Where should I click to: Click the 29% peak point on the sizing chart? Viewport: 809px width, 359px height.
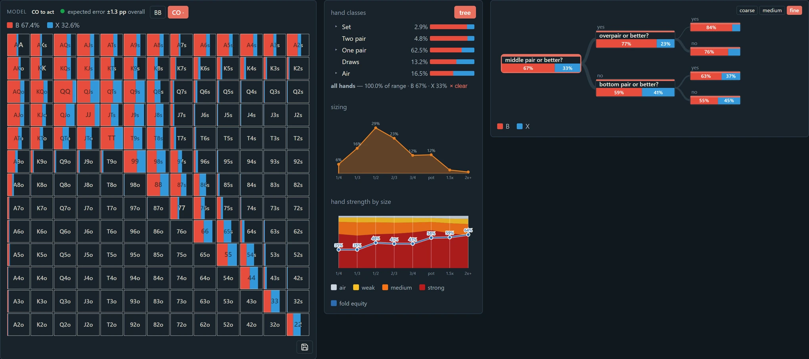376,128
